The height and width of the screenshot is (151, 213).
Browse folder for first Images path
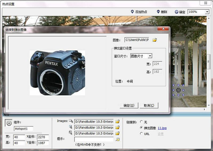pyautogui.click(x=117, y=122)
